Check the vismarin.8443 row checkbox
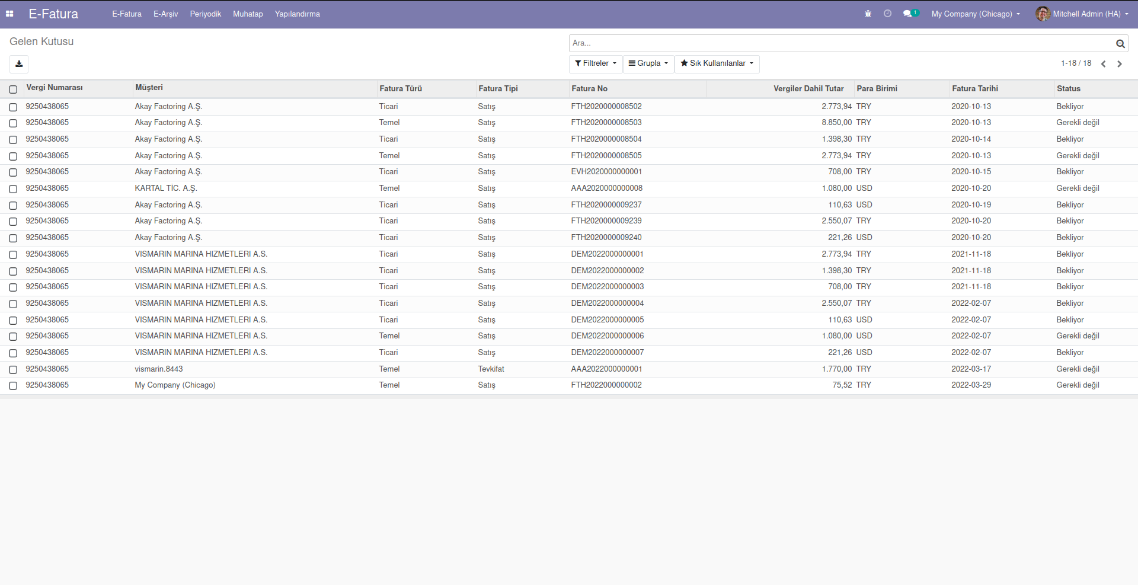1138x585 pixels. [x=13, y=370]
